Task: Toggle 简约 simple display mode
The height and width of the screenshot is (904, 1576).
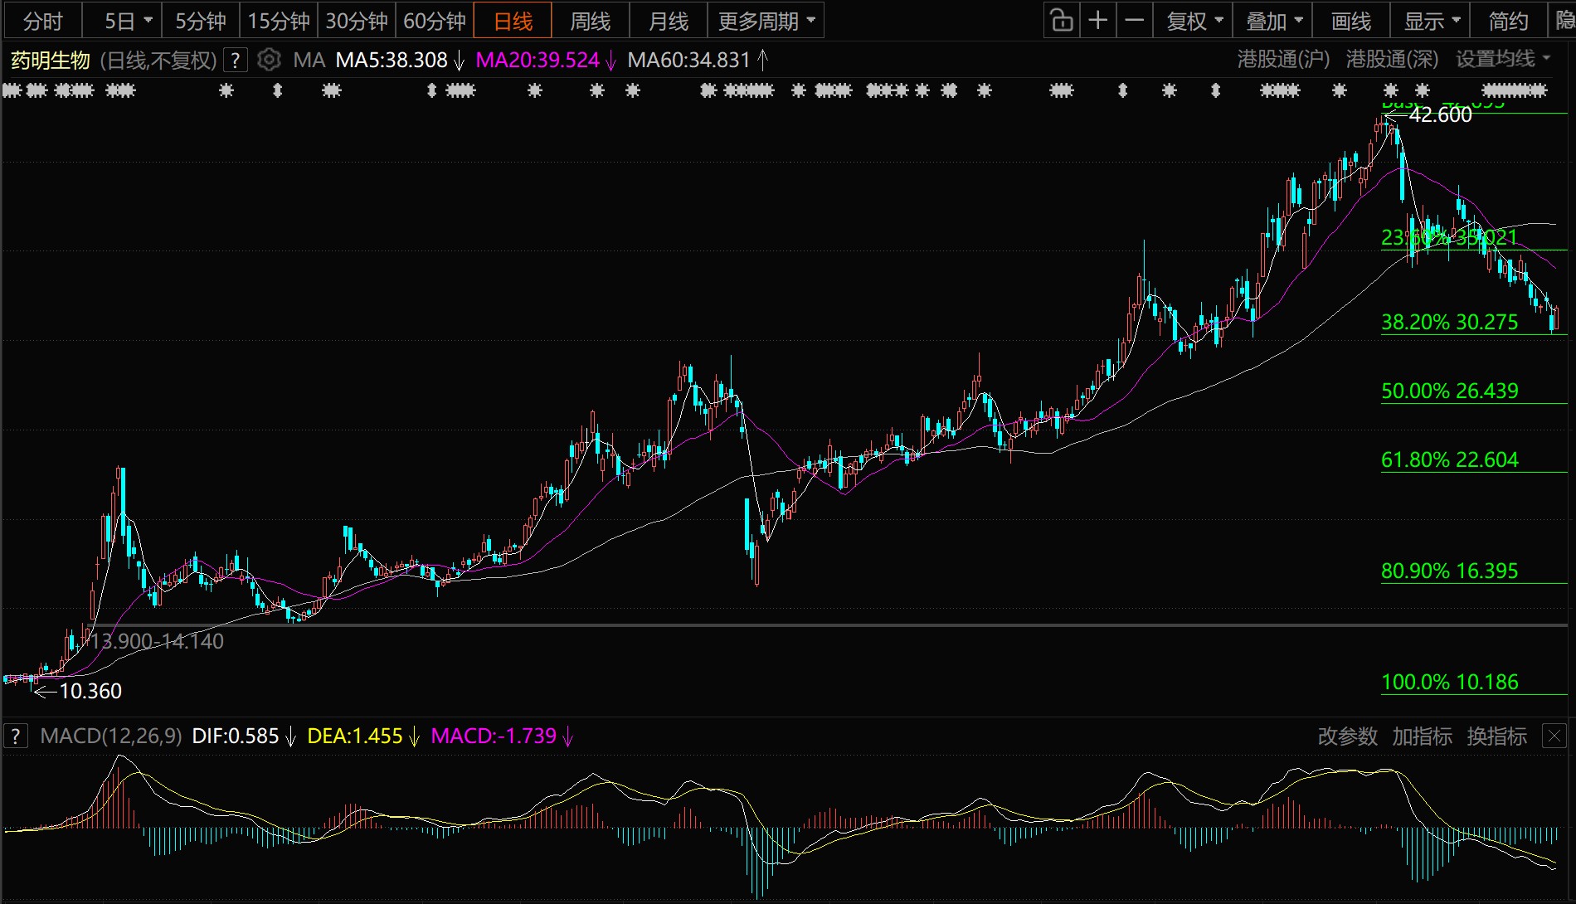Action: coord(1507,21)
